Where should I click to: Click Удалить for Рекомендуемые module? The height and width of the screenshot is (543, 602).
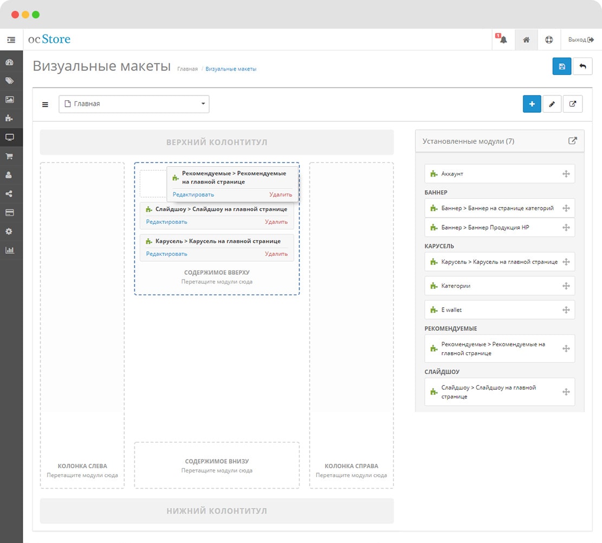281,195
